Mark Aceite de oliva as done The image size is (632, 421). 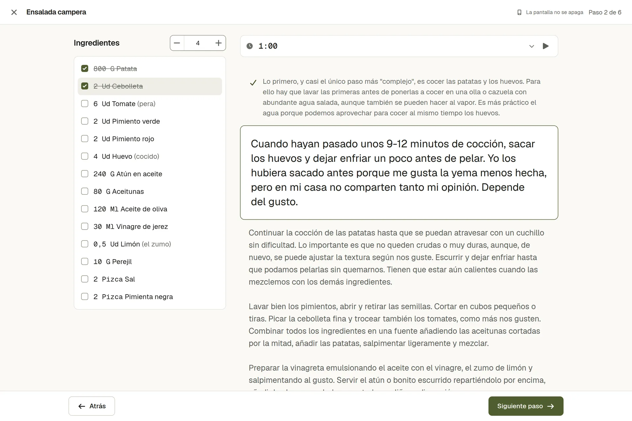pyautogui.click(x=85, y=209)
